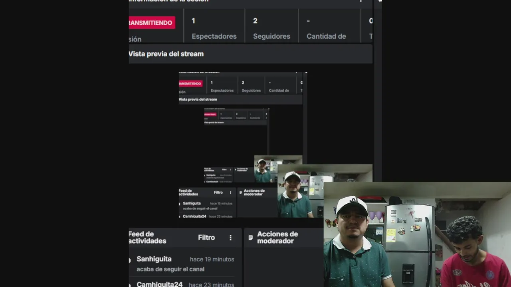
Task: Click the Cantidad de stat label
Action: pos(326,36)
